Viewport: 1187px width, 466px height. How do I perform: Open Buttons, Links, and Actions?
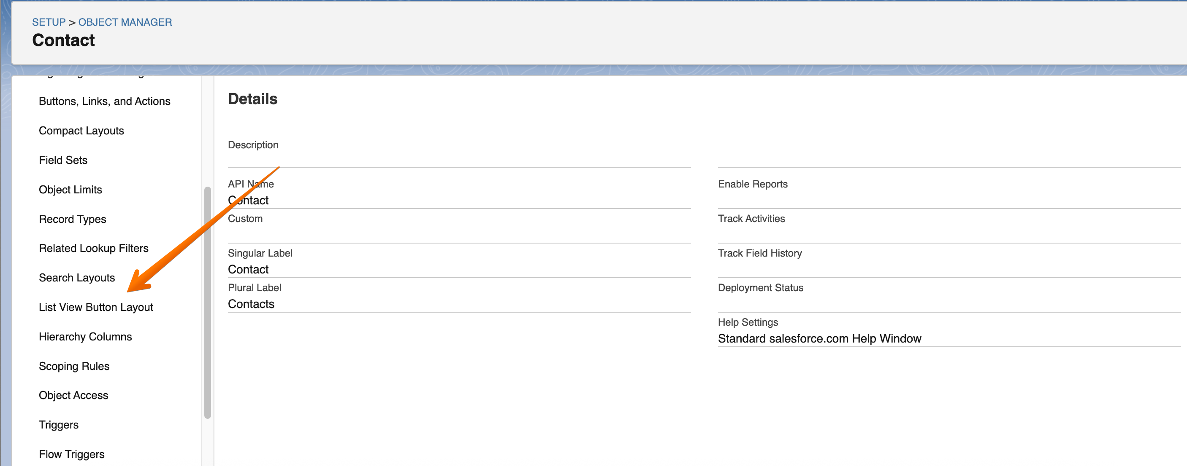pos(105,101)
